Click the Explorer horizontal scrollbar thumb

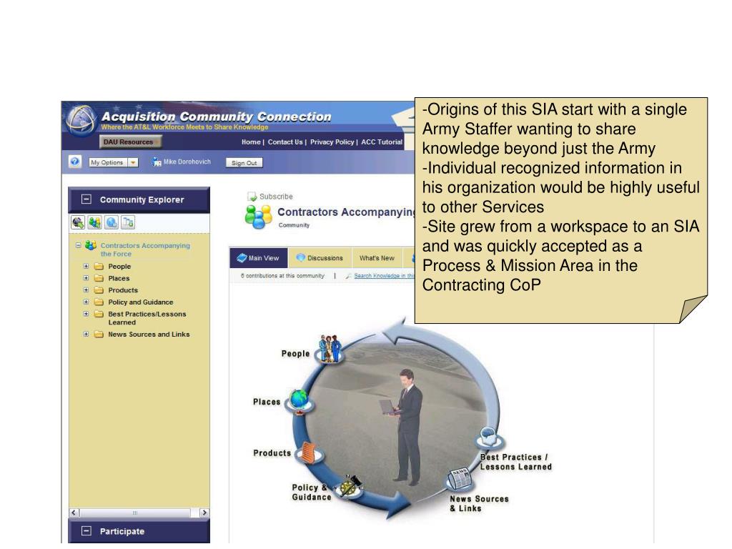click(135, 513)
